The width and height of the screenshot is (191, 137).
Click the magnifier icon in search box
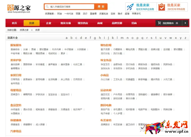click(47, 7)
